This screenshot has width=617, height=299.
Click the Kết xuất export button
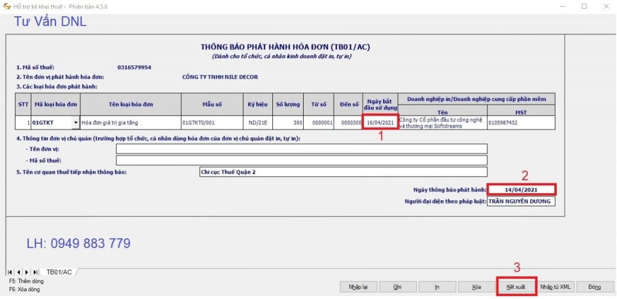[516, 287]
